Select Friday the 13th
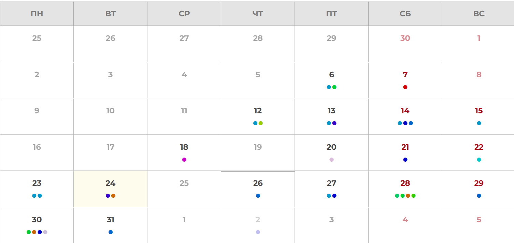Viewport: 514px width, 243px height. click(x=331, y=116)
